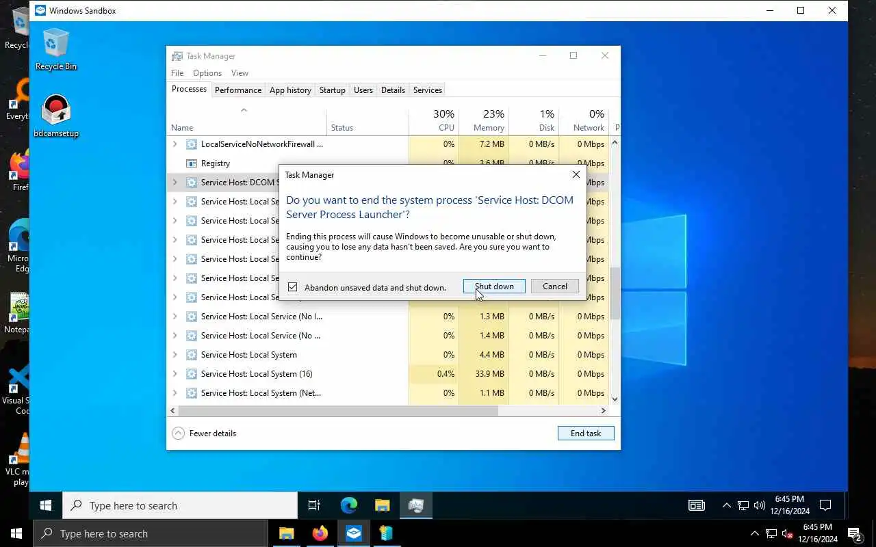Image resolution: width=876 pixels, height=547 pixels.
Task: Click the gear icon of the Service Host: Local System (Net... row
Action: (x=191, y=393)
